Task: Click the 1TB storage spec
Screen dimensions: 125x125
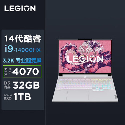Action: [22, 97]
